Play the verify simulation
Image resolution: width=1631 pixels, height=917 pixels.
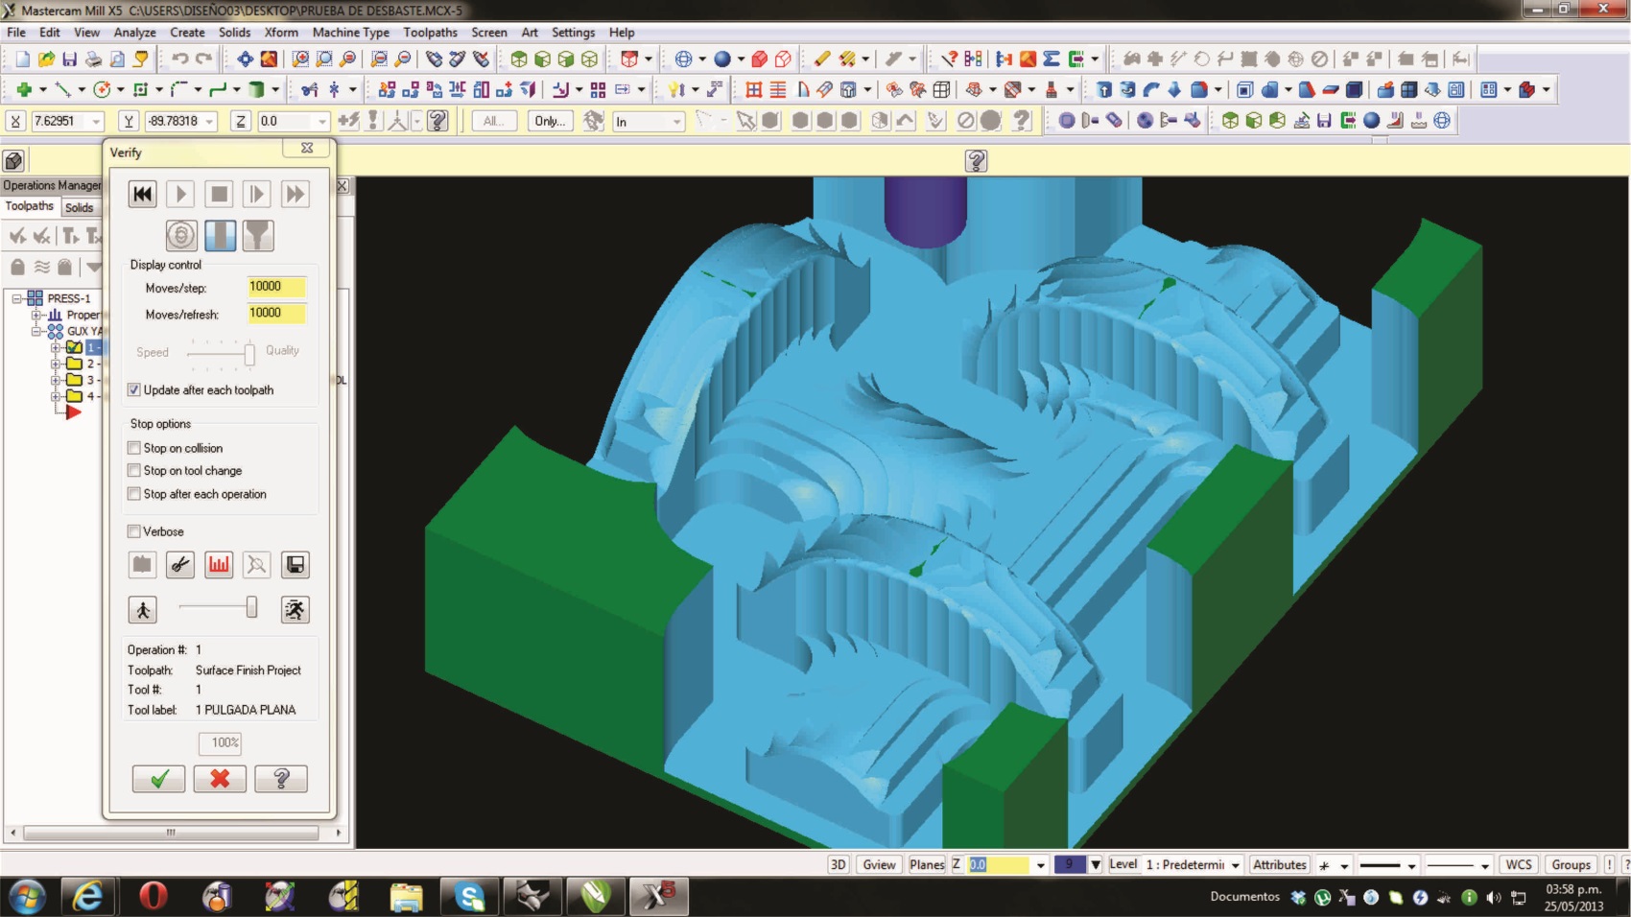(x=180, y=195)
